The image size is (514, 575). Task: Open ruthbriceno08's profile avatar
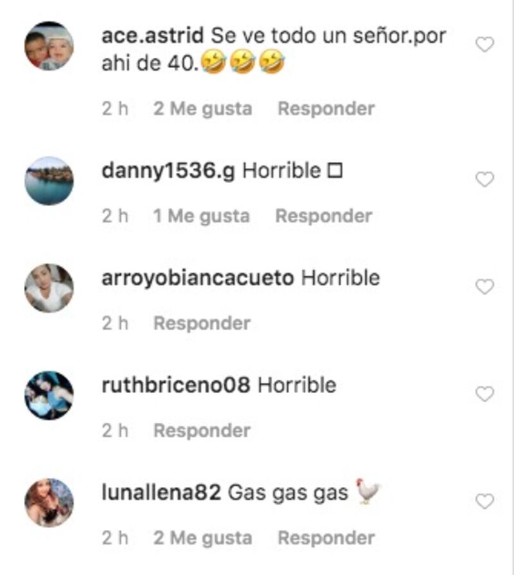pos(49,395)
